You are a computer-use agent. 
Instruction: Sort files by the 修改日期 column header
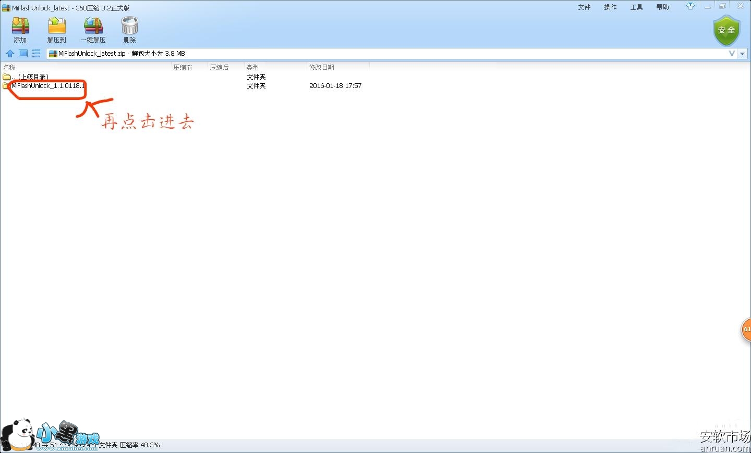click(x=338, y=67)
